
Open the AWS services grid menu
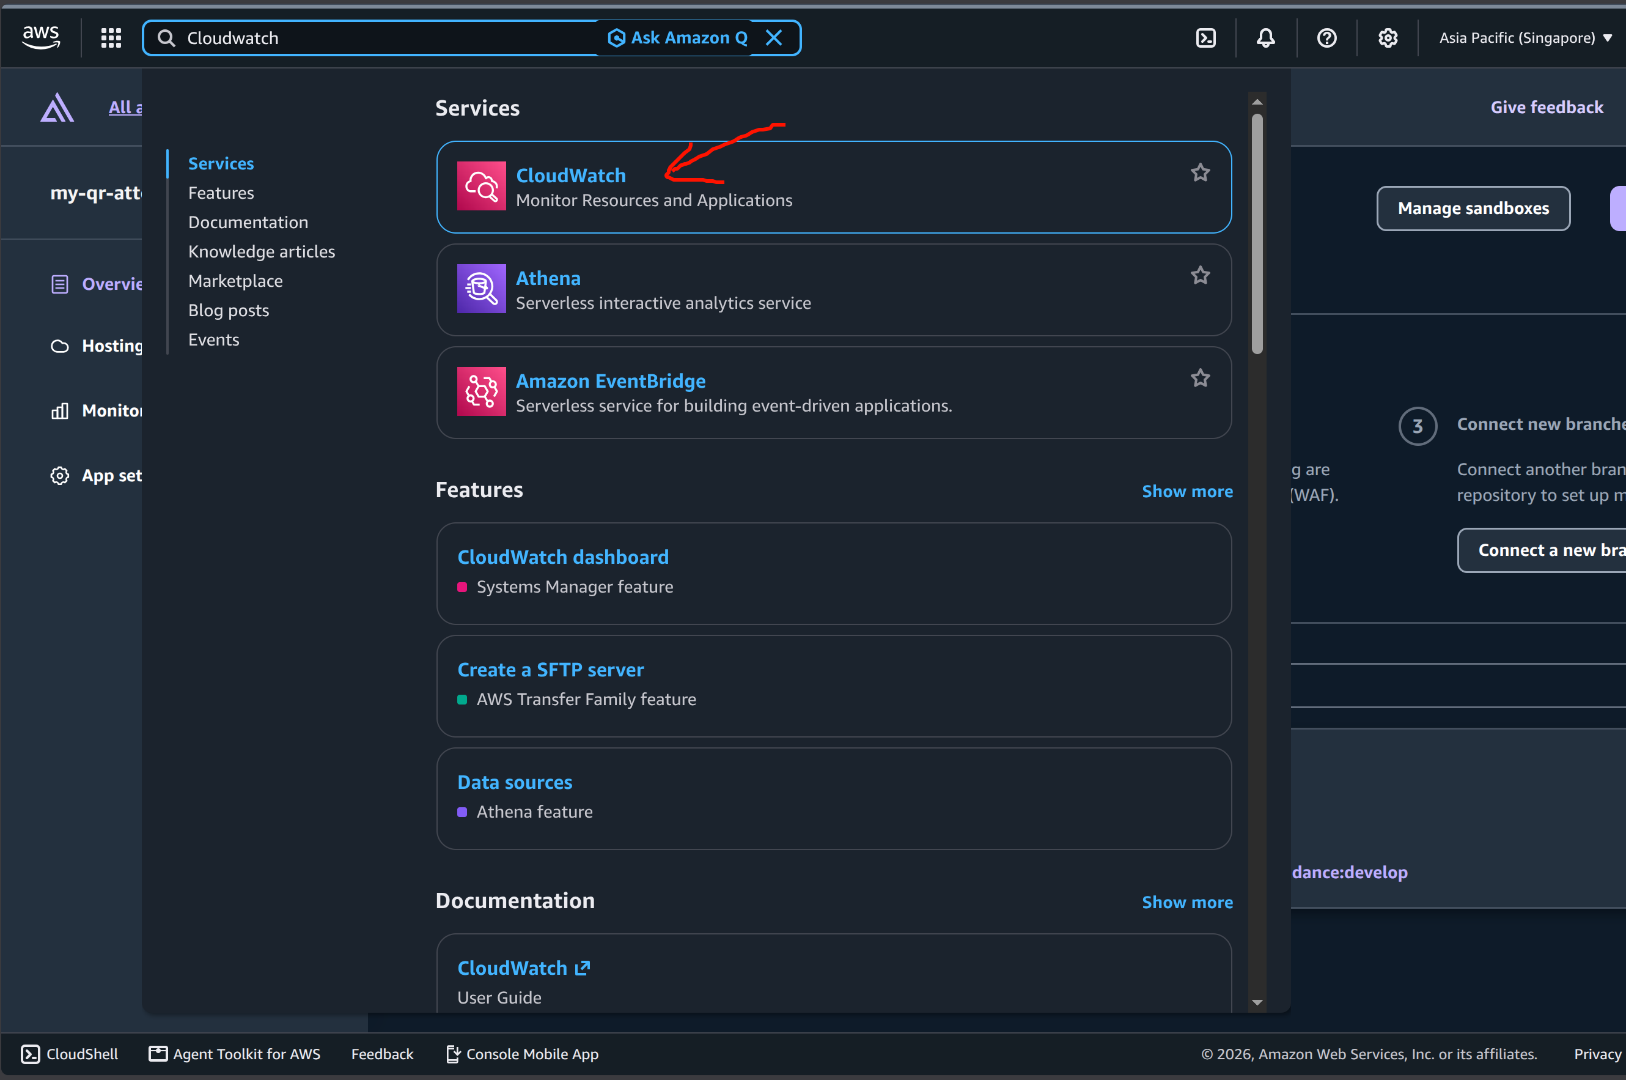click(x=111, y=38)
